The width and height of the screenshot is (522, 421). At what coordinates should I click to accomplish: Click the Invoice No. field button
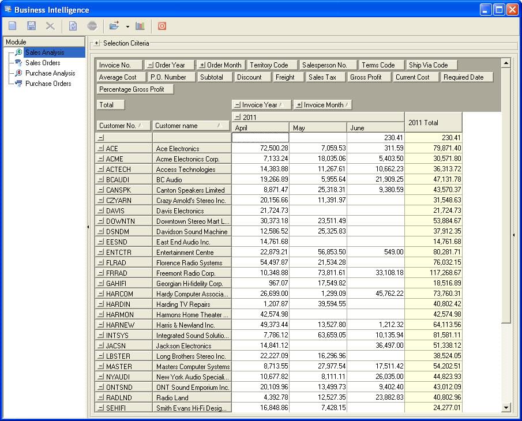click(x=119, y=65)
